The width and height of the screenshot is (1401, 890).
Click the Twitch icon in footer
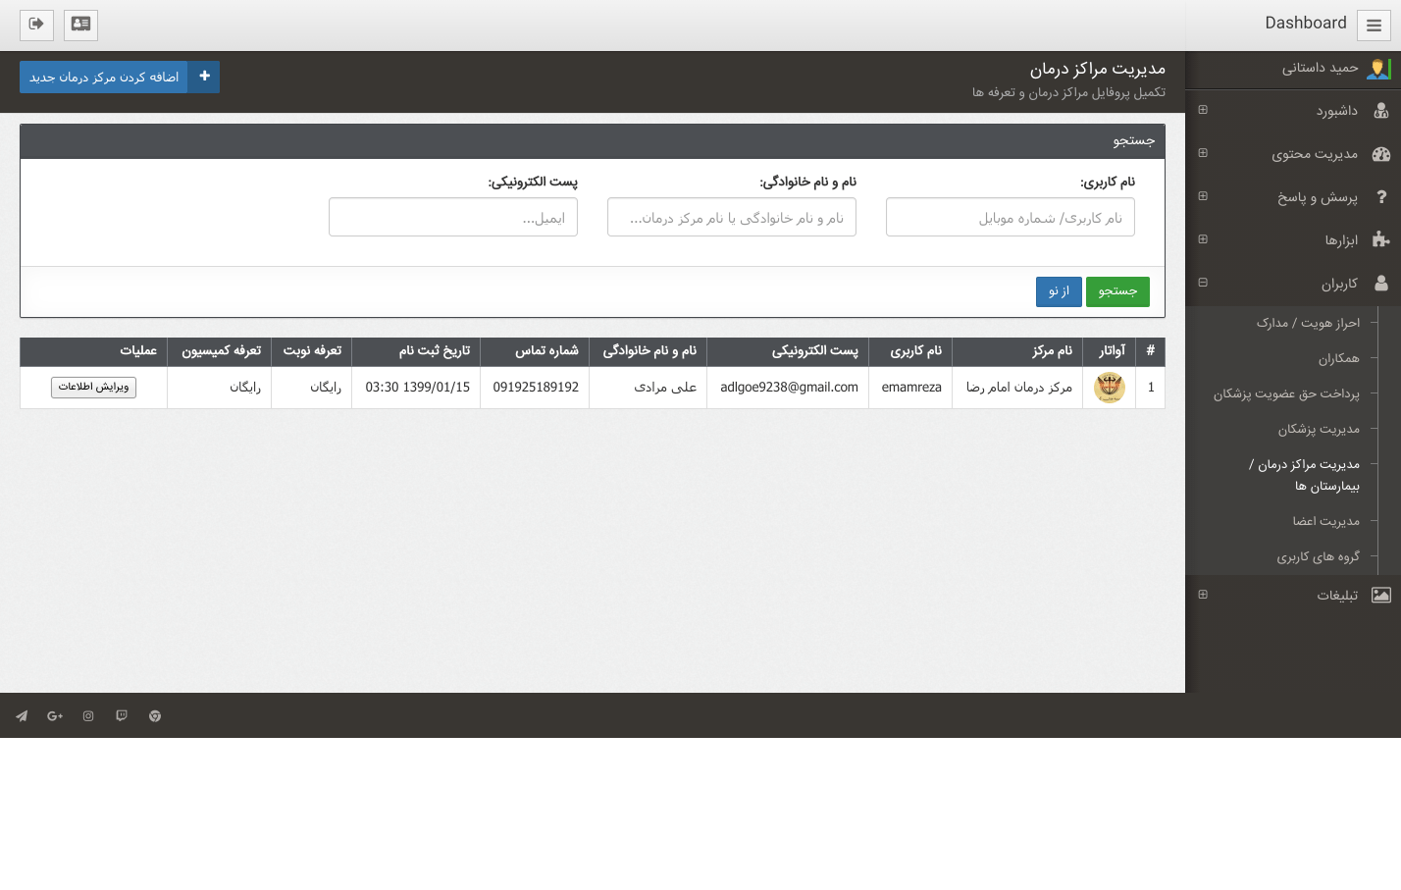click(122, 716)
